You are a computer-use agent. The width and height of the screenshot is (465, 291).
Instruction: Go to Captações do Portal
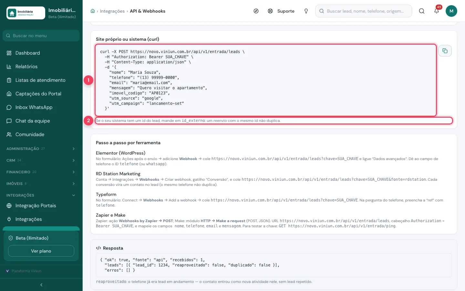tap(41, 94)
